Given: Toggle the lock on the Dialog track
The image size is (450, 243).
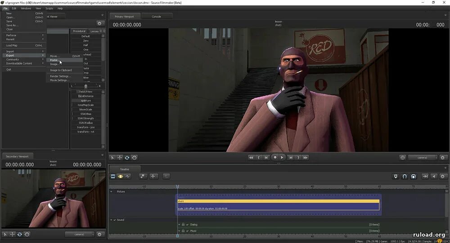Looking at the screenshot, I should pos(183,225).
